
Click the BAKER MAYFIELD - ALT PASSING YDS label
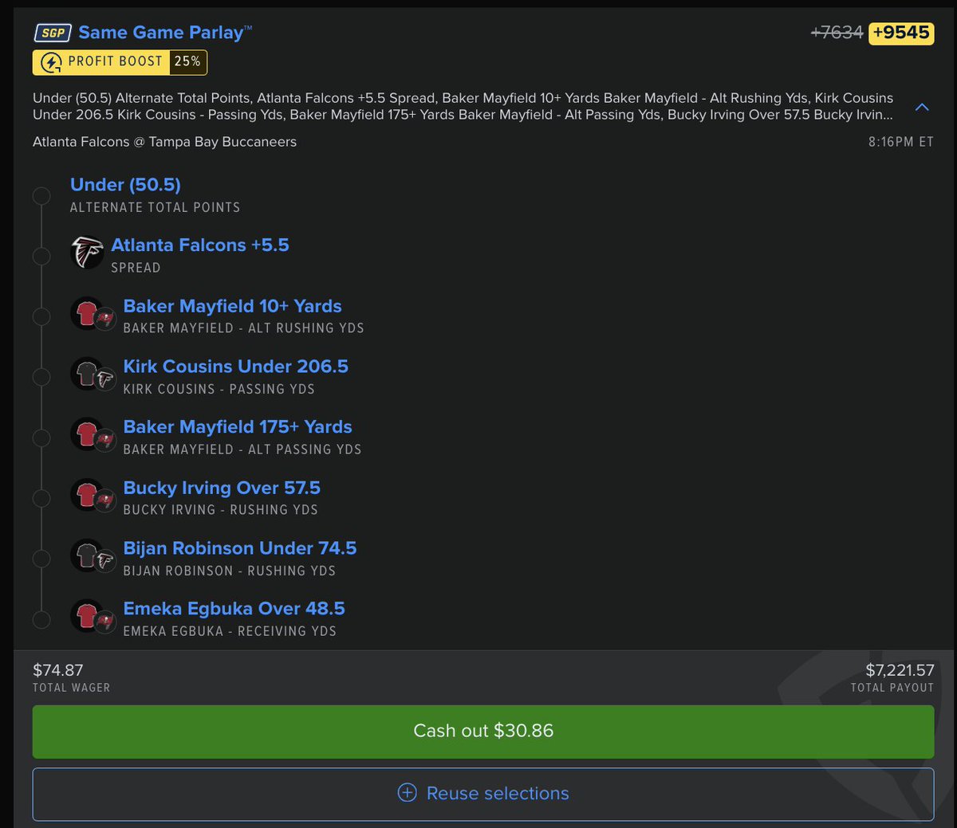(242, 449)
